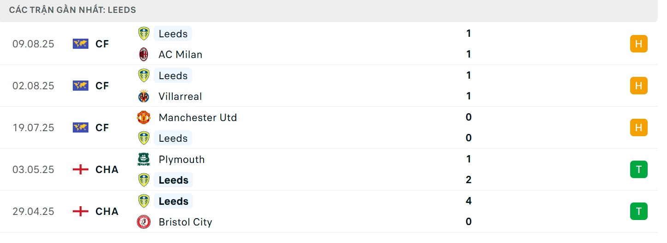Click the world flag icon for 02.08.25
Image resolution: width=667 pixels, height=243 pixels.
81,86
